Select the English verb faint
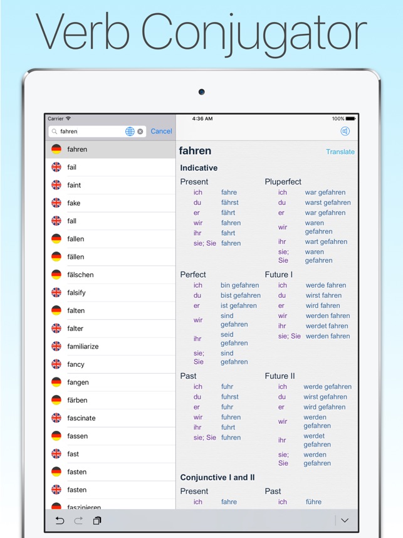This screenshot has width=403, height=538. 110,185
